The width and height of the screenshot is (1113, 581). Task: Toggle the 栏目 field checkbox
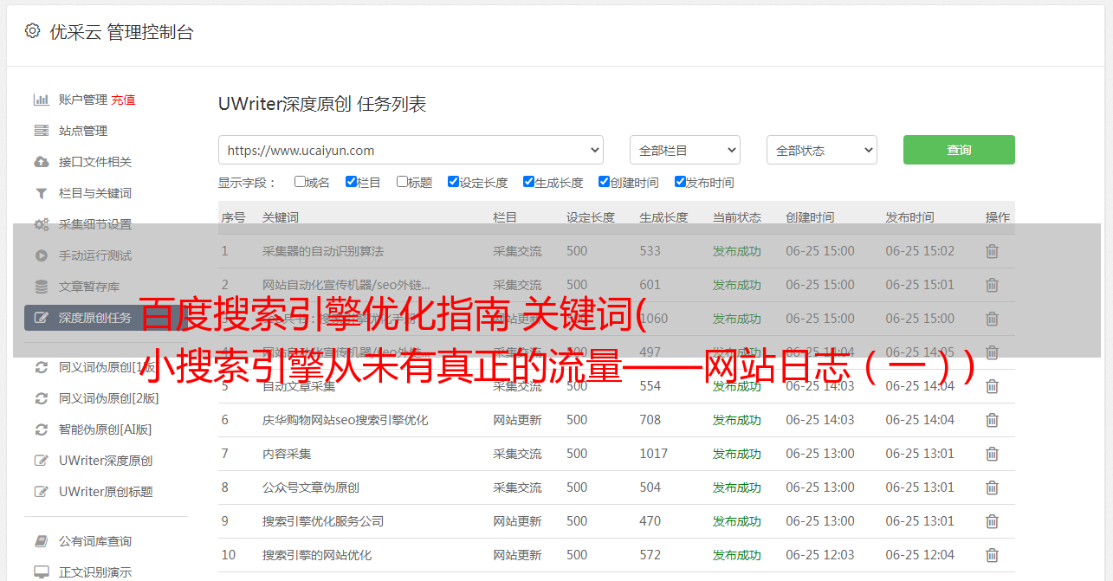pyautogui.click(x=351, y=182)
